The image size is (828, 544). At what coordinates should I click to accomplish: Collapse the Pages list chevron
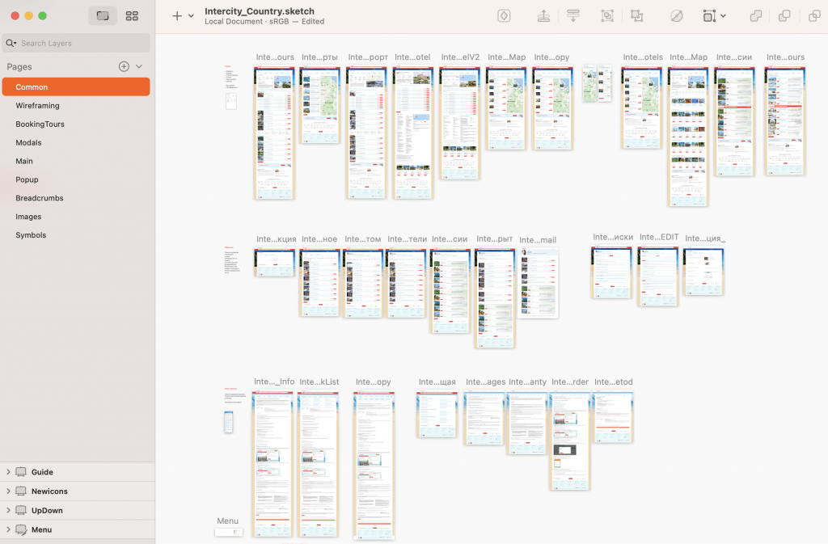[x=139, y=66]
